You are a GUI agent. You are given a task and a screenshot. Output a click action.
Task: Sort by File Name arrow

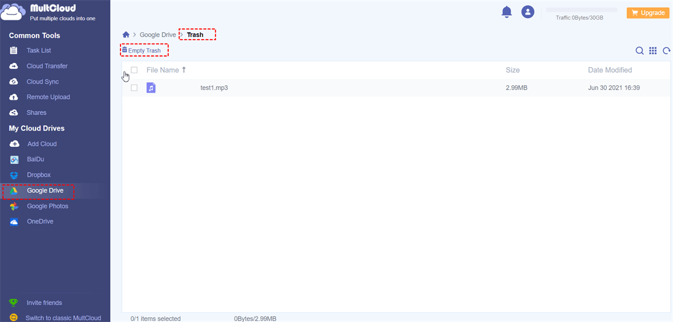[x=184, y=70]
